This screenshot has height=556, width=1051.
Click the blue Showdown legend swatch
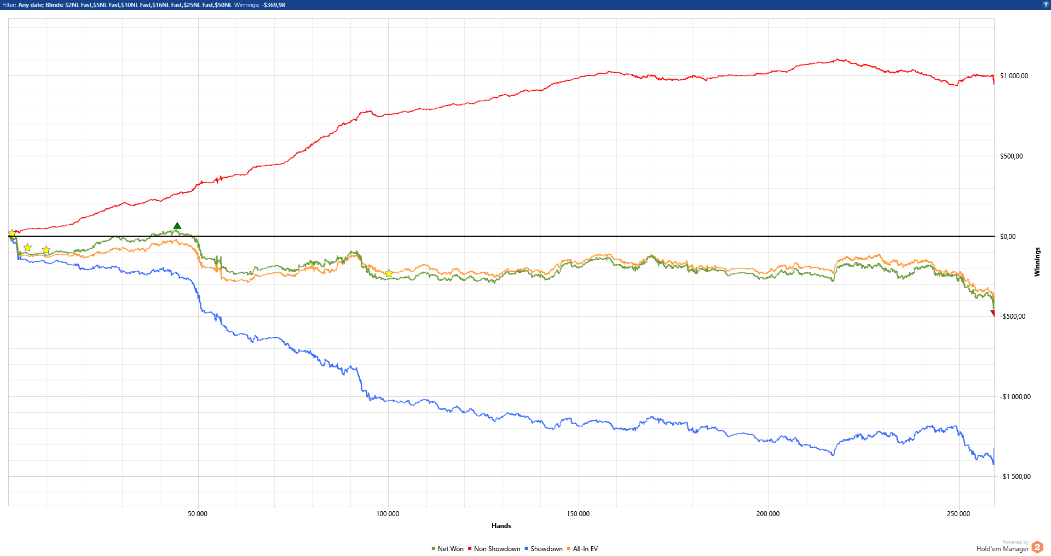[526, 548]
